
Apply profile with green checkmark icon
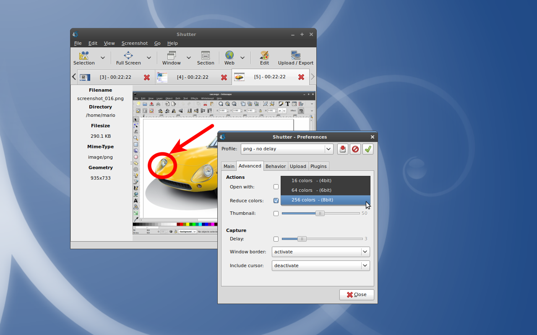pos(368,149)
